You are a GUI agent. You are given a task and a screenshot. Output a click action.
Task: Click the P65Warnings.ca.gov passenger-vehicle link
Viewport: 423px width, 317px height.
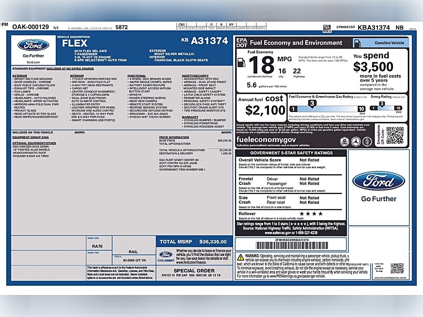[297, 276]
